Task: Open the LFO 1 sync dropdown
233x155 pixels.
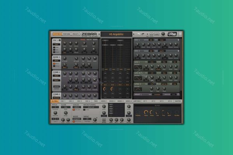Action: (152, 62)
